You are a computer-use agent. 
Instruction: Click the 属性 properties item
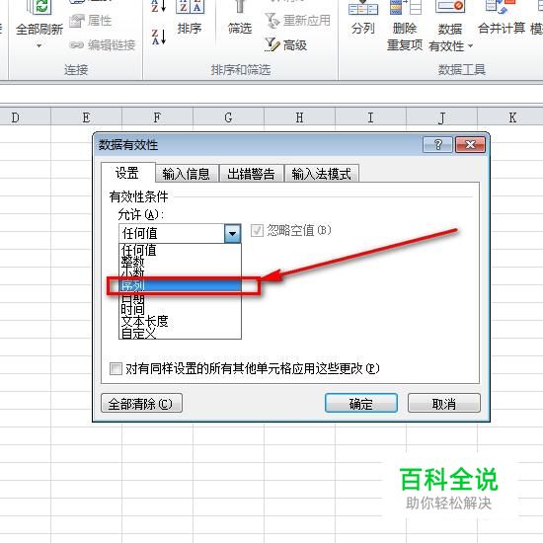click(91, 21)
